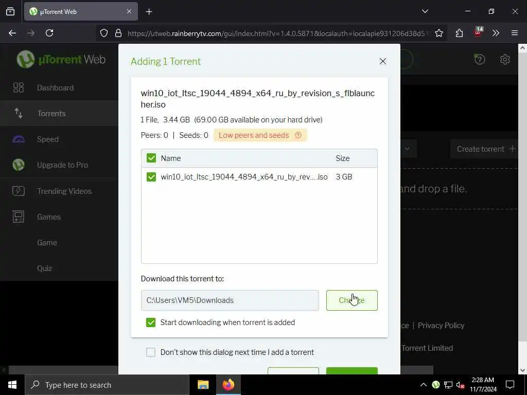Close the µTorrent Web tab
Screen dimensions: 527x395
[129, 11]
